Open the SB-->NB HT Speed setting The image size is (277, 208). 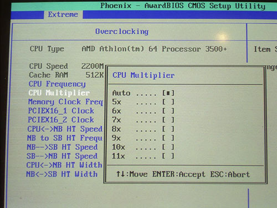(62, 156)
